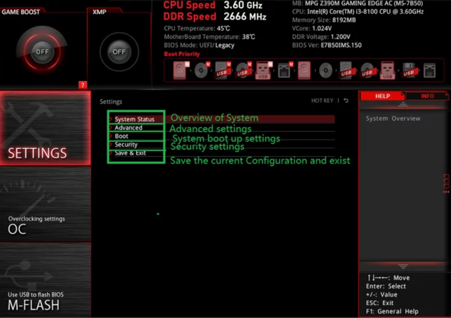The height and width of the screenshot is (318, 451).
Task: Click the BIOS Mode UEFI/Legacy text
Action: pyautogui.click(x=199, y=45)
